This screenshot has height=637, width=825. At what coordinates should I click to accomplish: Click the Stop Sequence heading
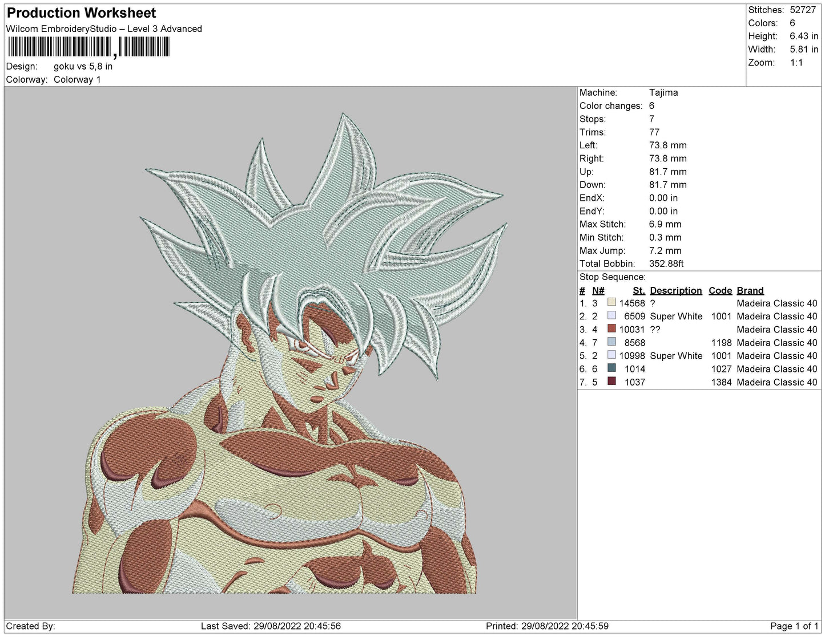click(x=613, y=277)
